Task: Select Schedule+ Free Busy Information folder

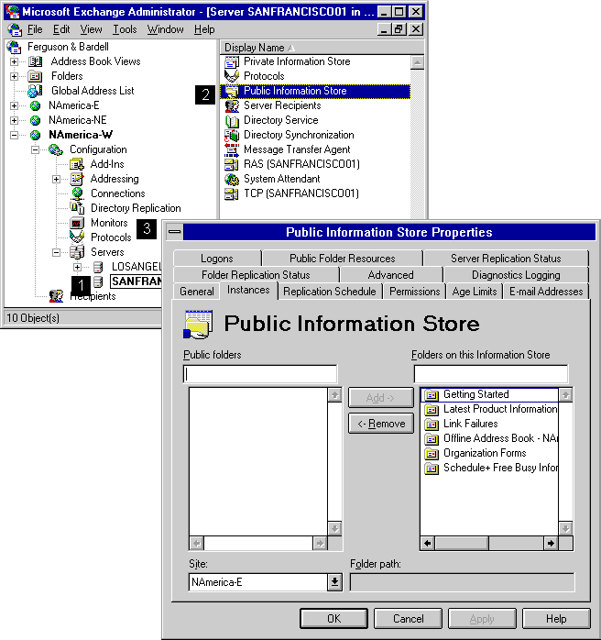Action: coord(490,468)
